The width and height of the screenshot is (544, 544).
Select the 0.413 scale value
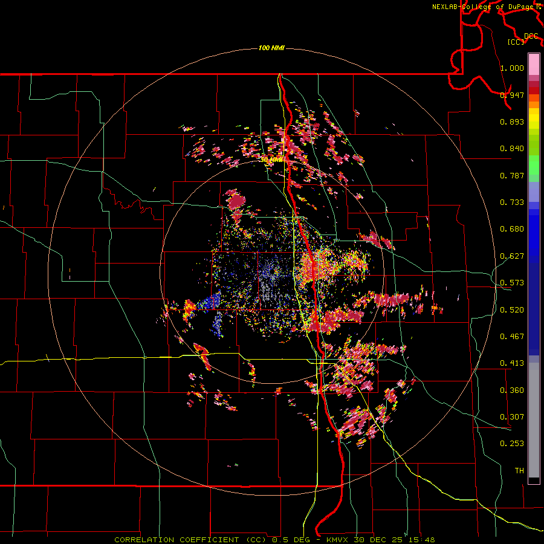512,363
